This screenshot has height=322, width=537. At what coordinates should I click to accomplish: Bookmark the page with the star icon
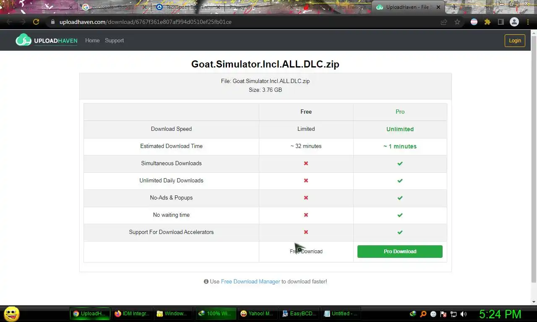click(457, 22)
